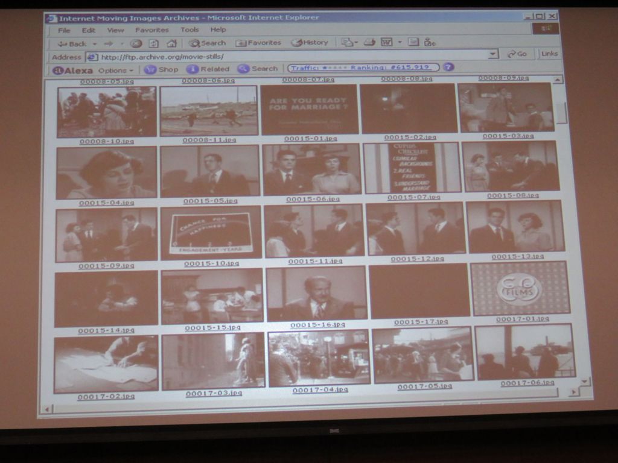The image size is (618, 463).
Task: Open the Alexa logo
Action: (x=73, y=71)
